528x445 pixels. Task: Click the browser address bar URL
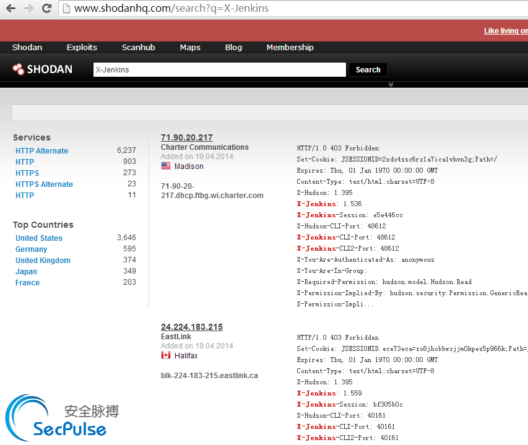pos(171,8)
